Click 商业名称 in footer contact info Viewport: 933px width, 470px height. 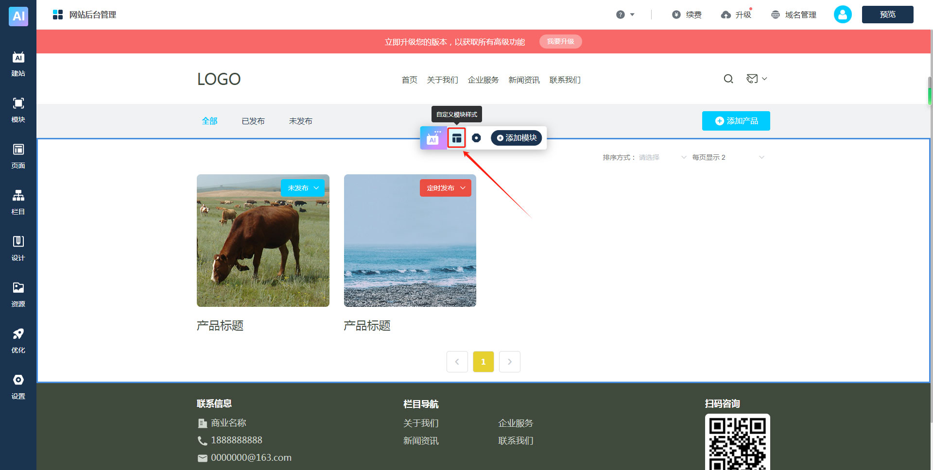click(x=228, y=423)
